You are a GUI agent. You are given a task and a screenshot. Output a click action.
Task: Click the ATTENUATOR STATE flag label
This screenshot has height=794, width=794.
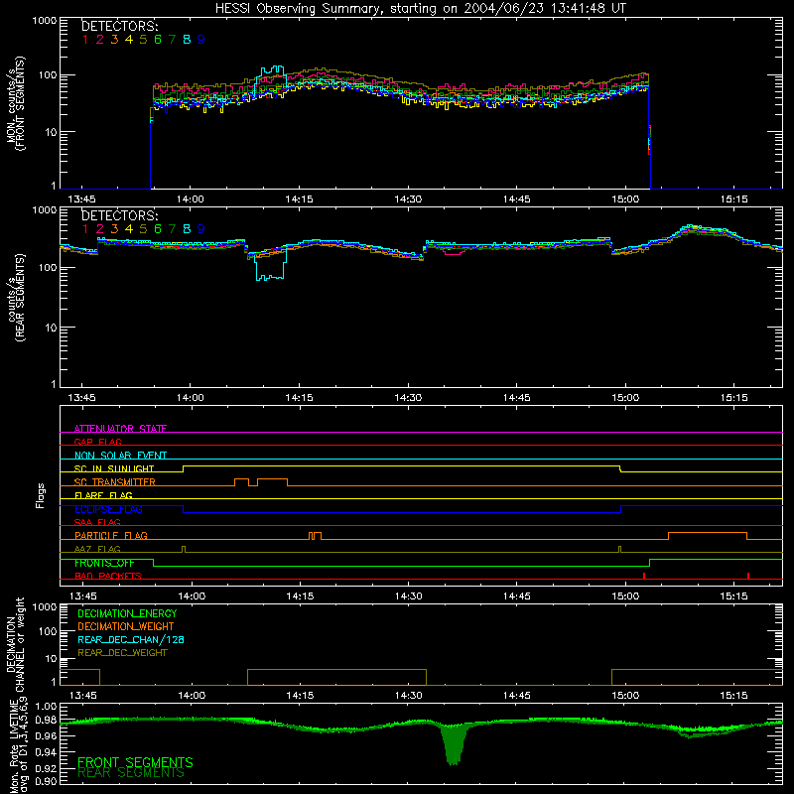pos(120,429)
